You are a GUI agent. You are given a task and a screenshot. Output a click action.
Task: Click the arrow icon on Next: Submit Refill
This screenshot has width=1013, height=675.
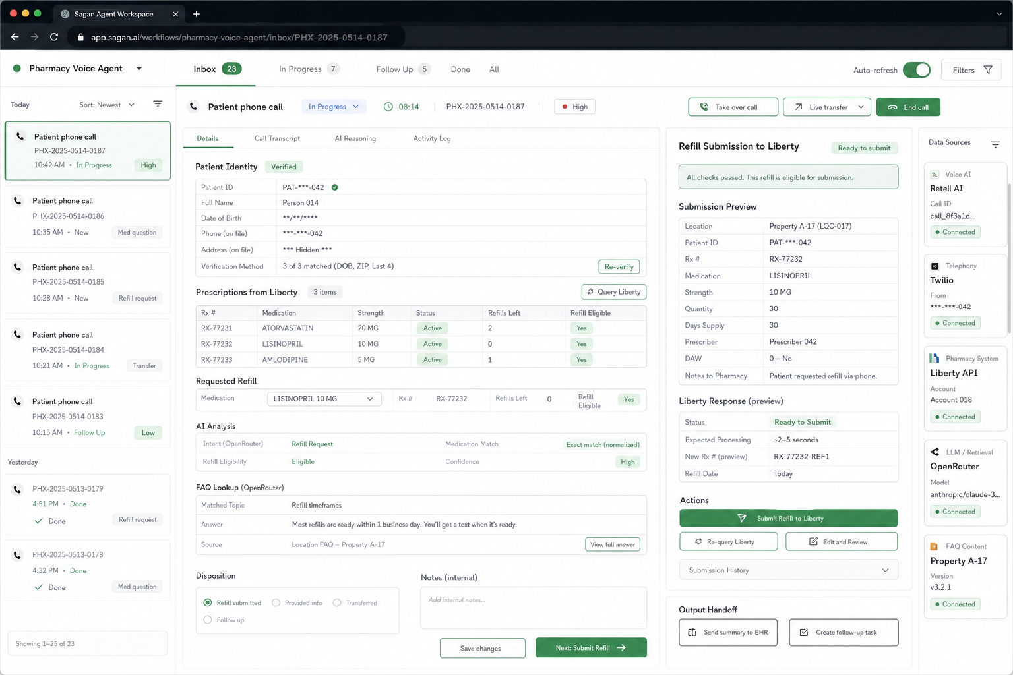pos(621,648)
